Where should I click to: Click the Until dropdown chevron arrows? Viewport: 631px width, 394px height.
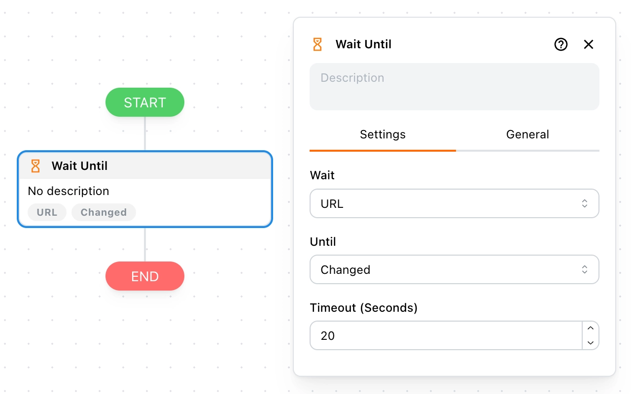(585, 269)
